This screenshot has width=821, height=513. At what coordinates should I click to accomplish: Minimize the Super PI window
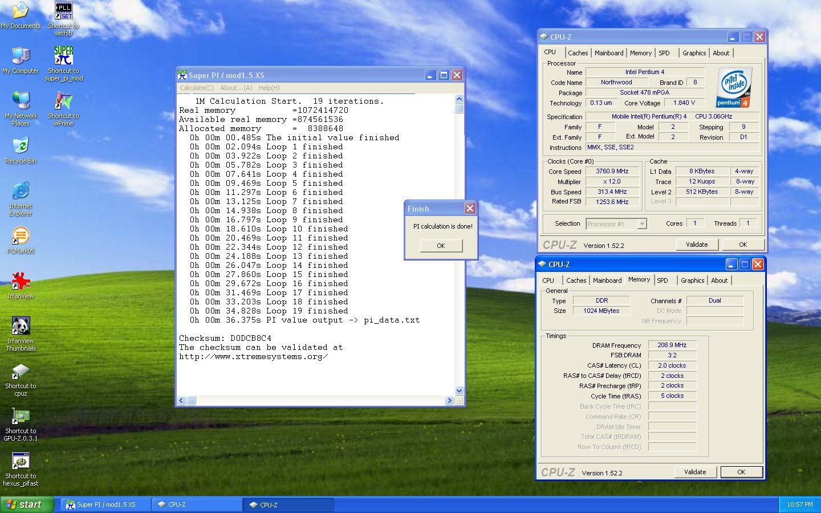430,75
